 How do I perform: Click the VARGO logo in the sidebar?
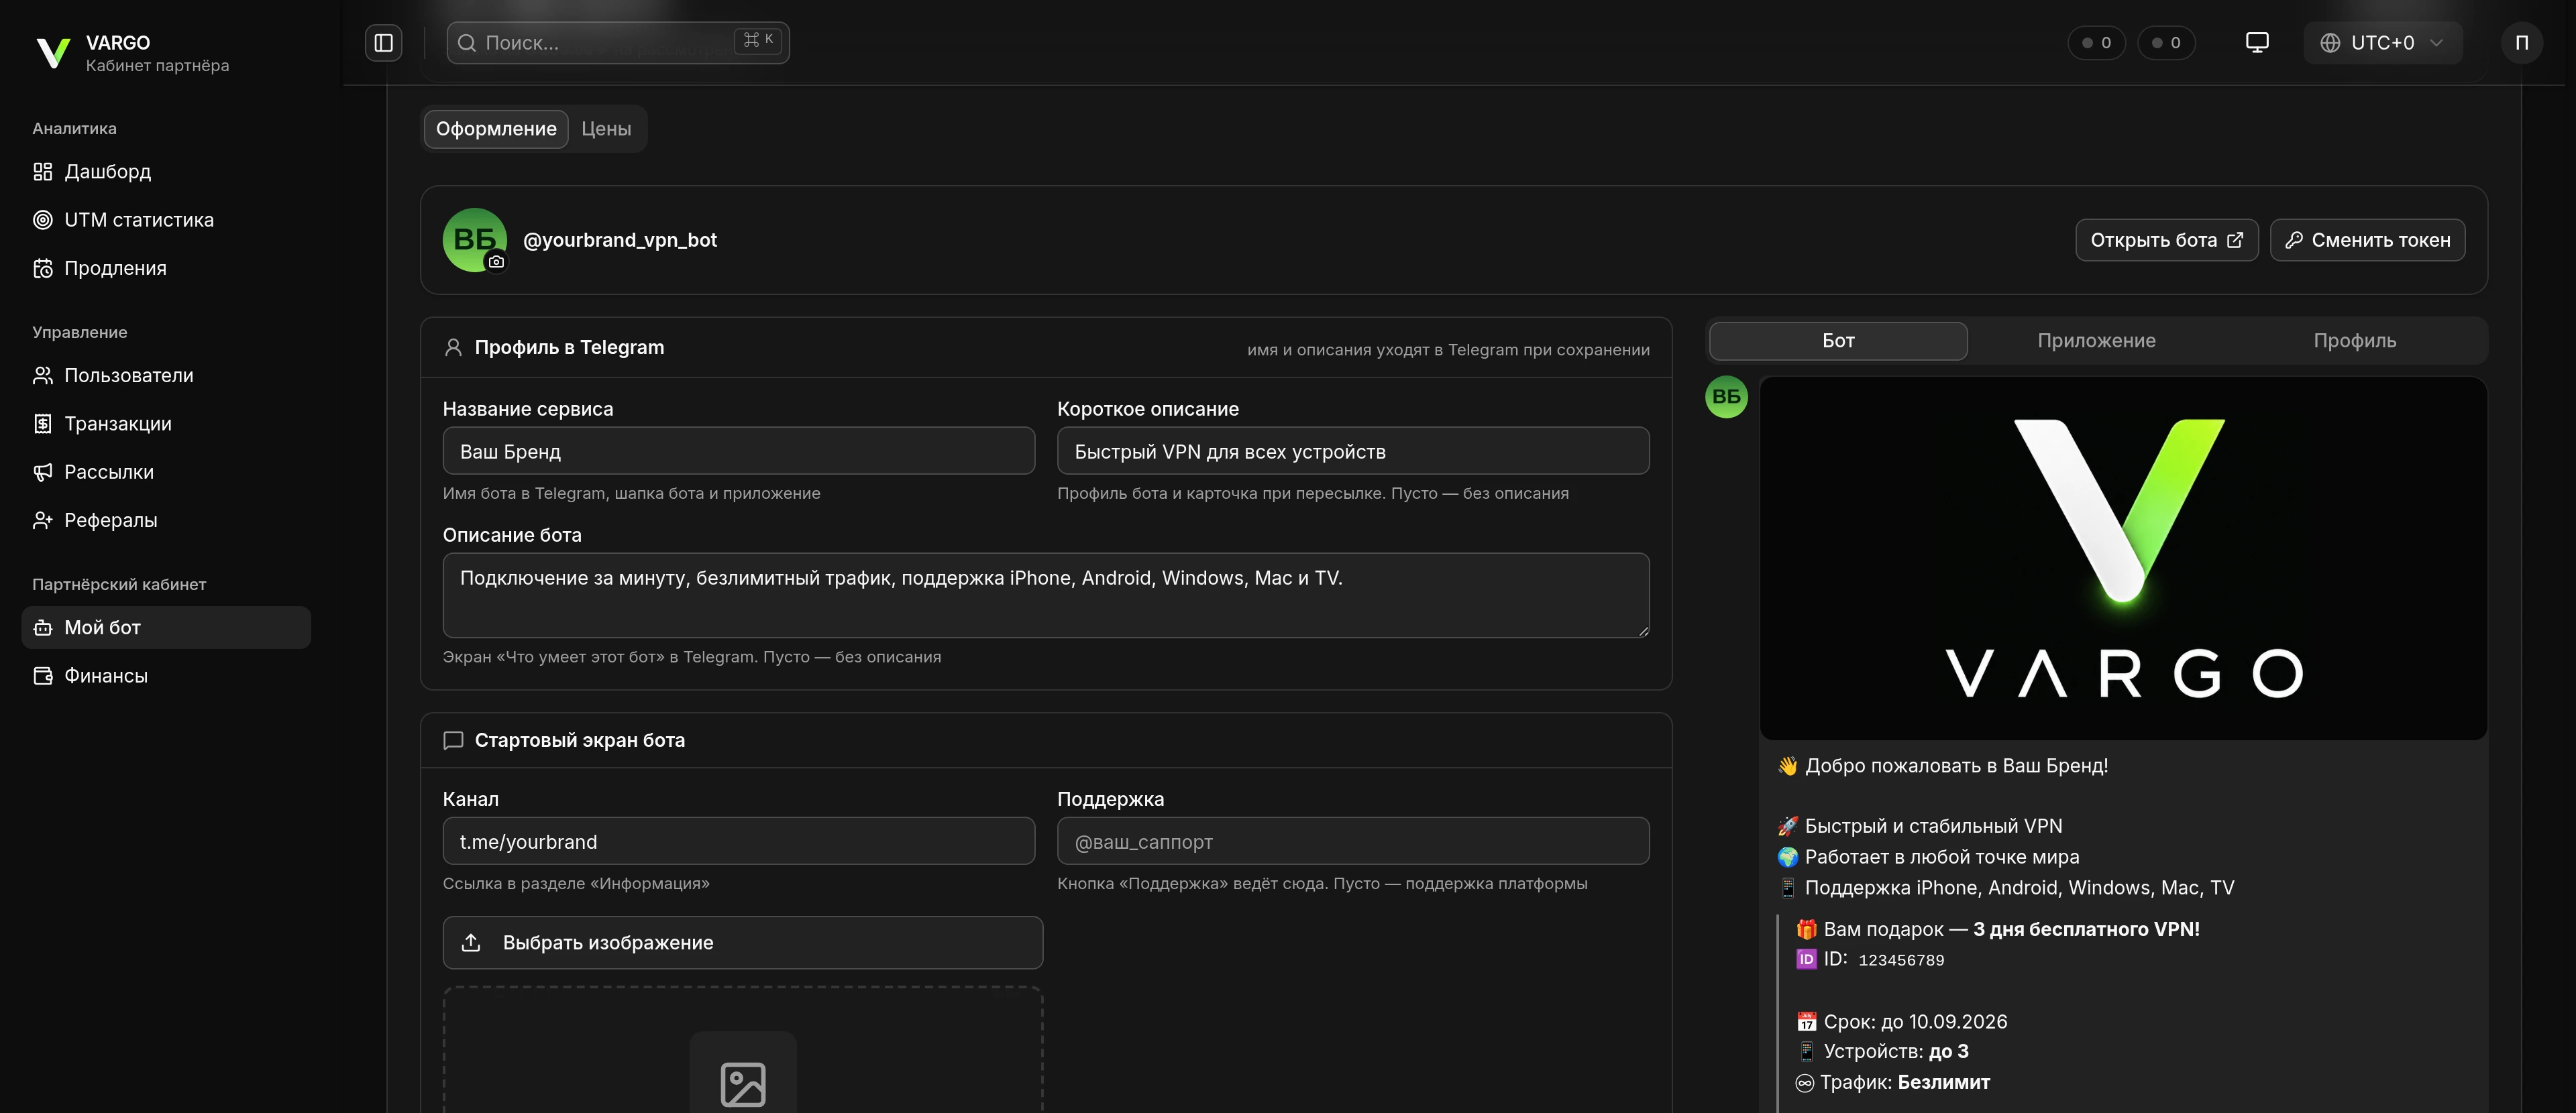(x=53, y=53)
